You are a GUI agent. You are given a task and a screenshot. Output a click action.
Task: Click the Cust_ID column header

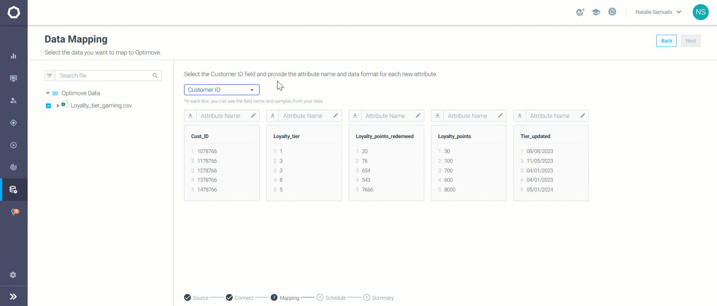[x=200, y=136]
